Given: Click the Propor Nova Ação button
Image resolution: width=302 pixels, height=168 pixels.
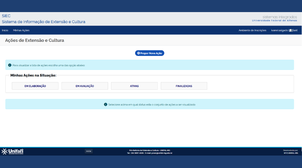Looking at the screenshot, I should pos(150,53).
